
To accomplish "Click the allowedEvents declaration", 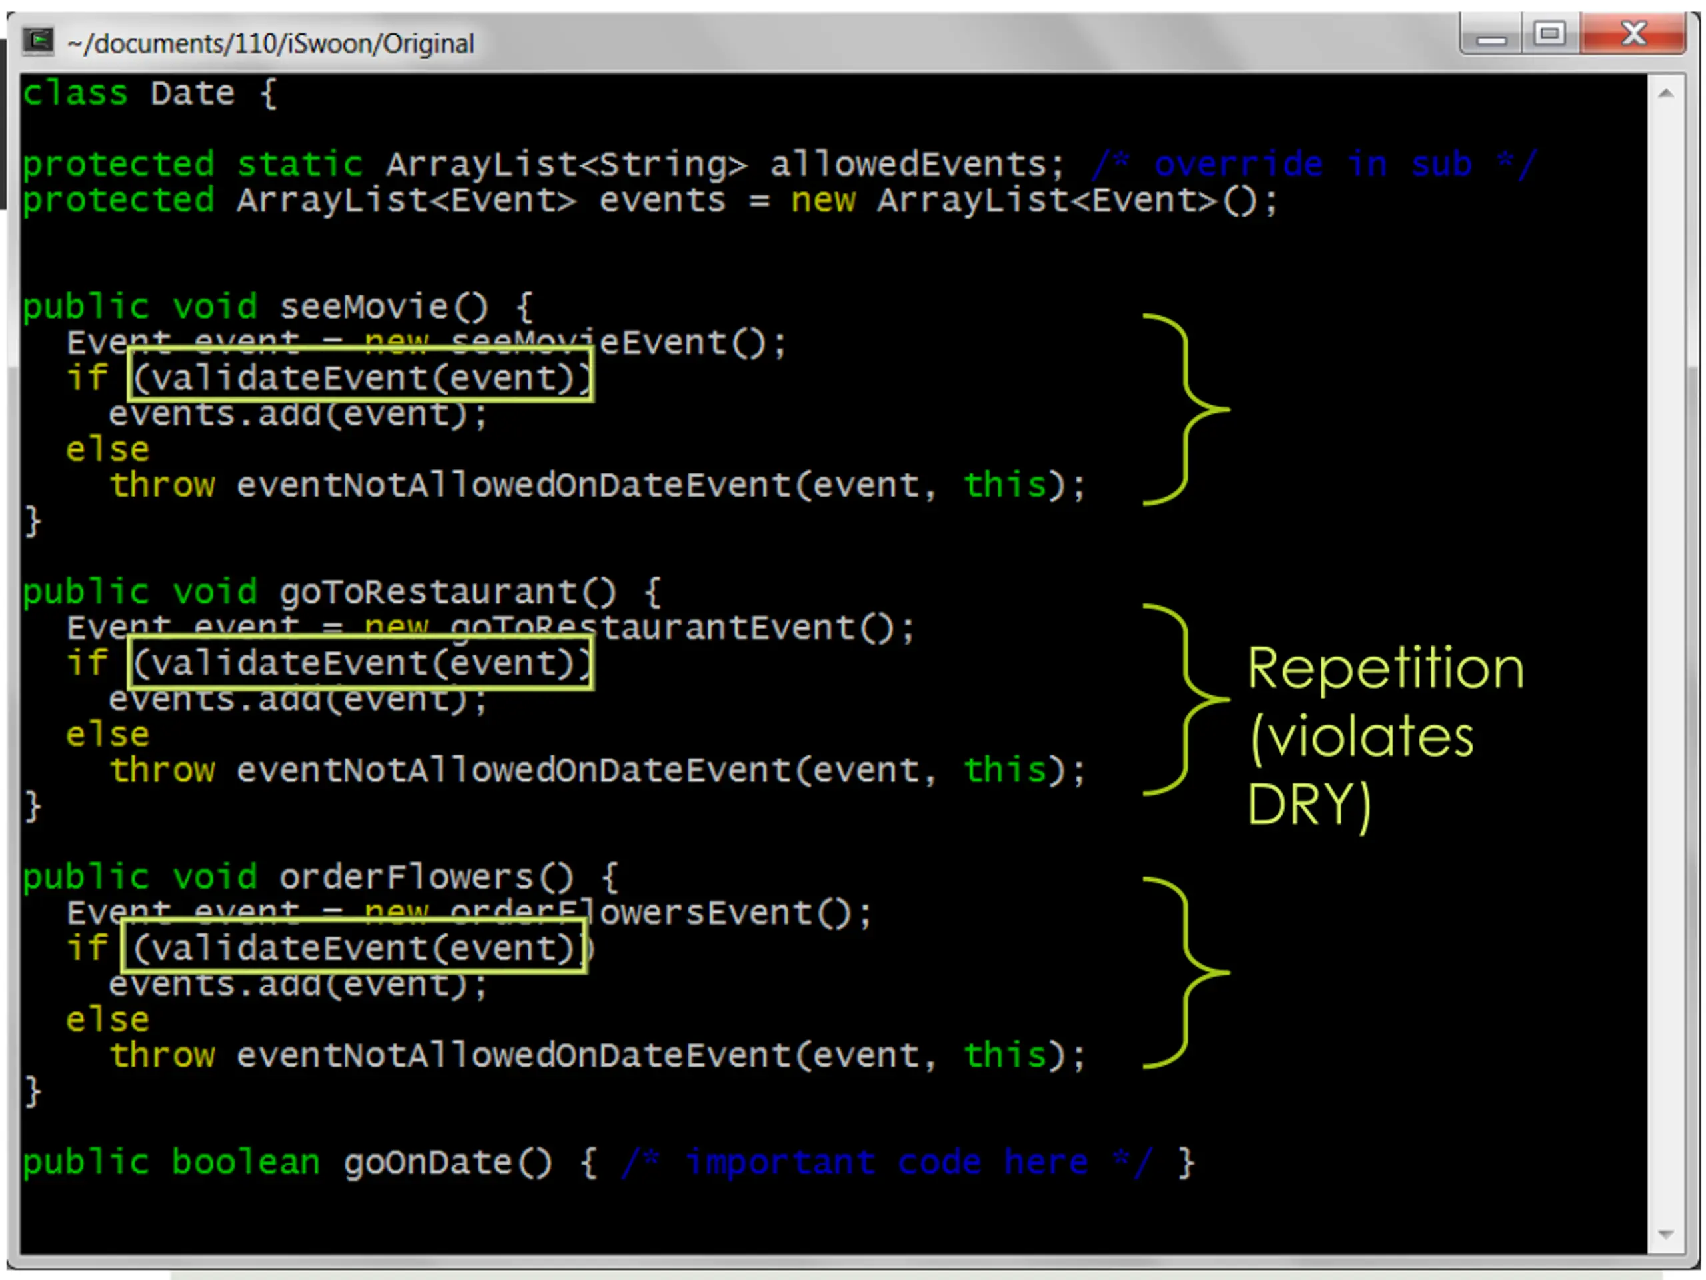I will (x=543, y=165).
